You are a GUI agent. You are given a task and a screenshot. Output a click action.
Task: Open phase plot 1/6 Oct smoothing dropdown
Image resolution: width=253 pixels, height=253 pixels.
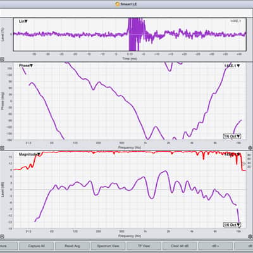pyautogui.click(x=232, y=136)
